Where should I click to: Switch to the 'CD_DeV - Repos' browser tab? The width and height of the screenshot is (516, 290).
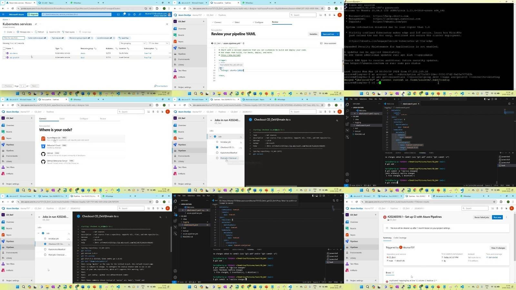tap(52, 3)
